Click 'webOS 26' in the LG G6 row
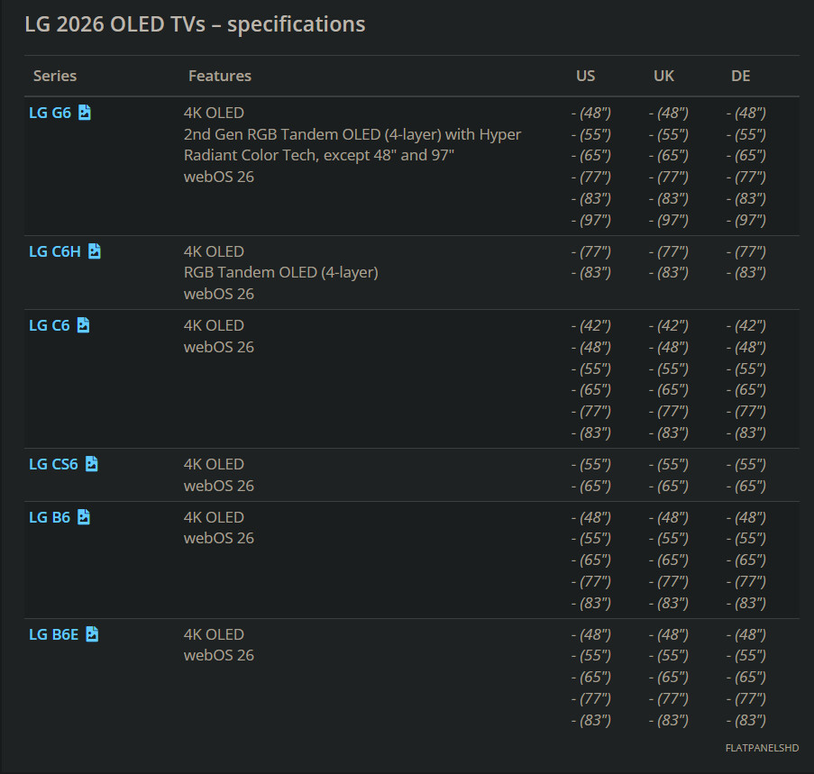 tap(219, 177)
